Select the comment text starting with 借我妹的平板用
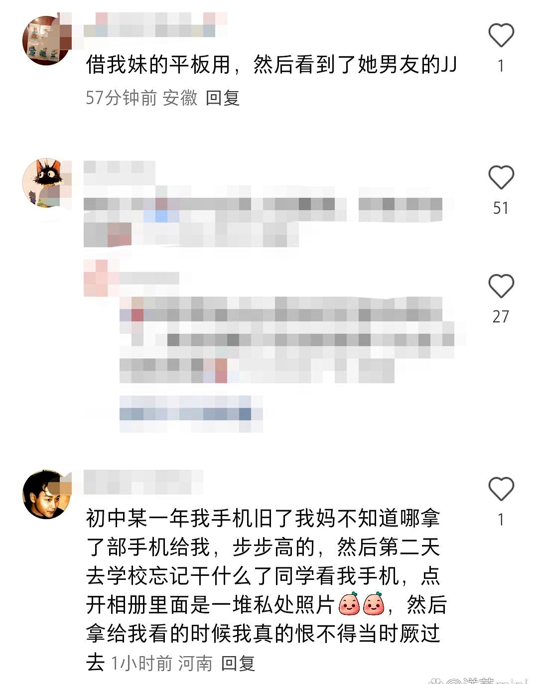 click(271, 64)
